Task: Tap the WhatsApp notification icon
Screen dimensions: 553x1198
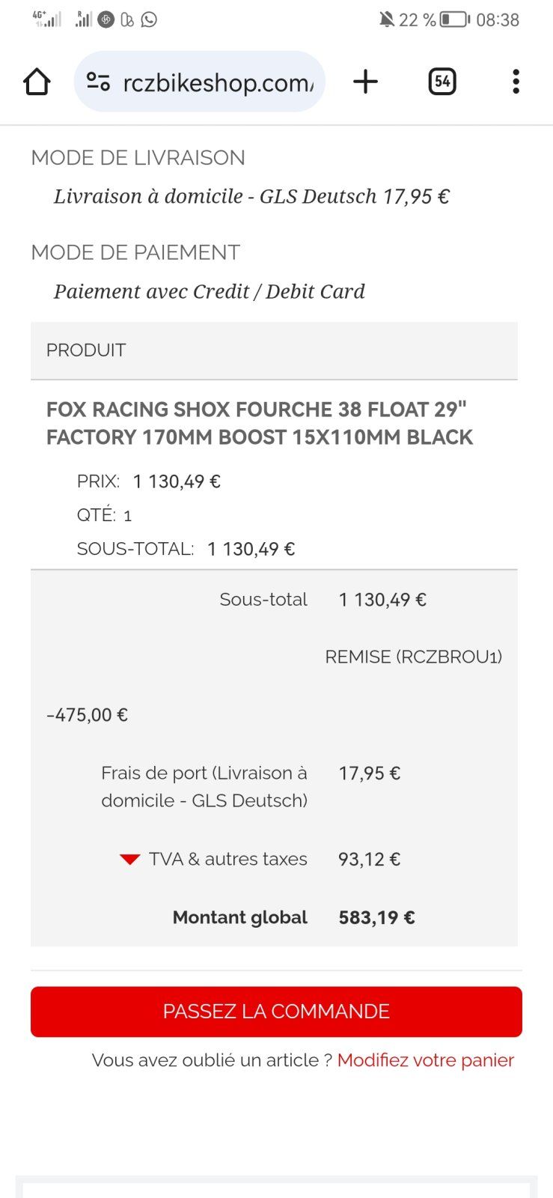Action: [x=150, y=19]
